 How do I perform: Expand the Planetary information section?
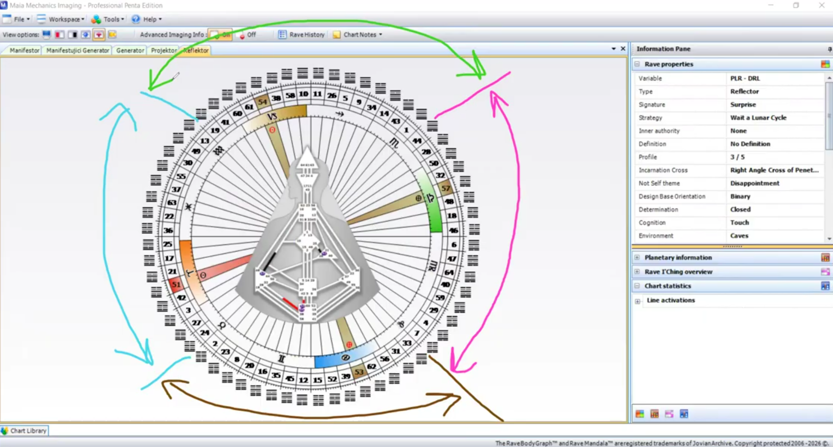[x=637, y=257]
